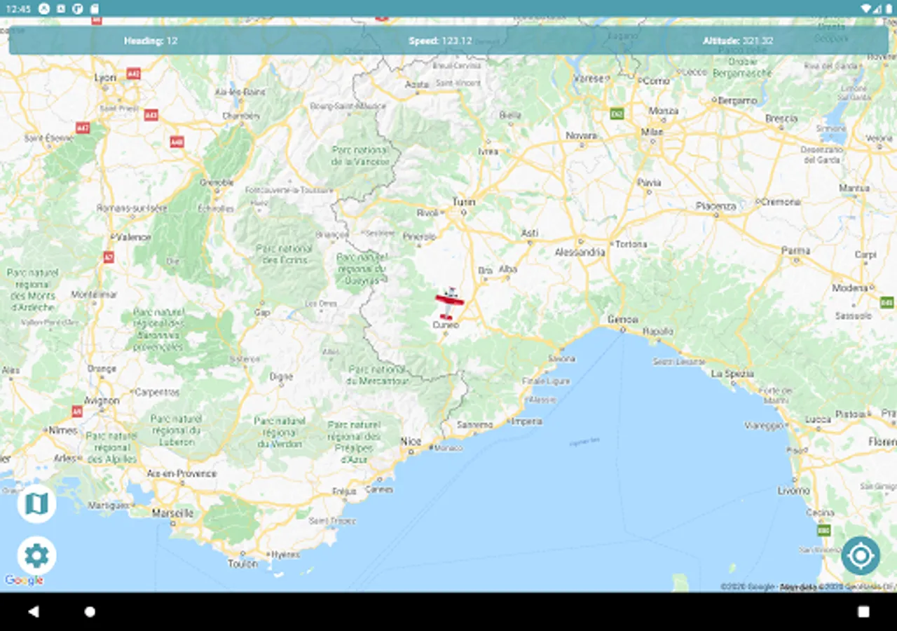Tap the A42 highway shield
Image resolution: width=897 pixels, height=631 pixels.
pyautogui.click(x=133, y=73)
